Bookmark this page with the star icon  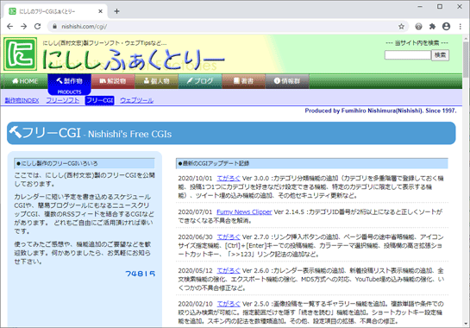[x=401, y=27]
